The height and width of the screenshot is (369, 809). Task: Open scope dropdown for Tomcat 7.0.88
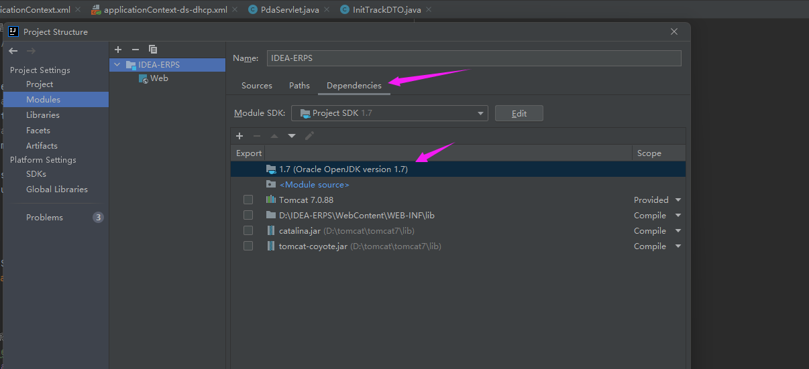pyautogui.click(x=678, y=200)
